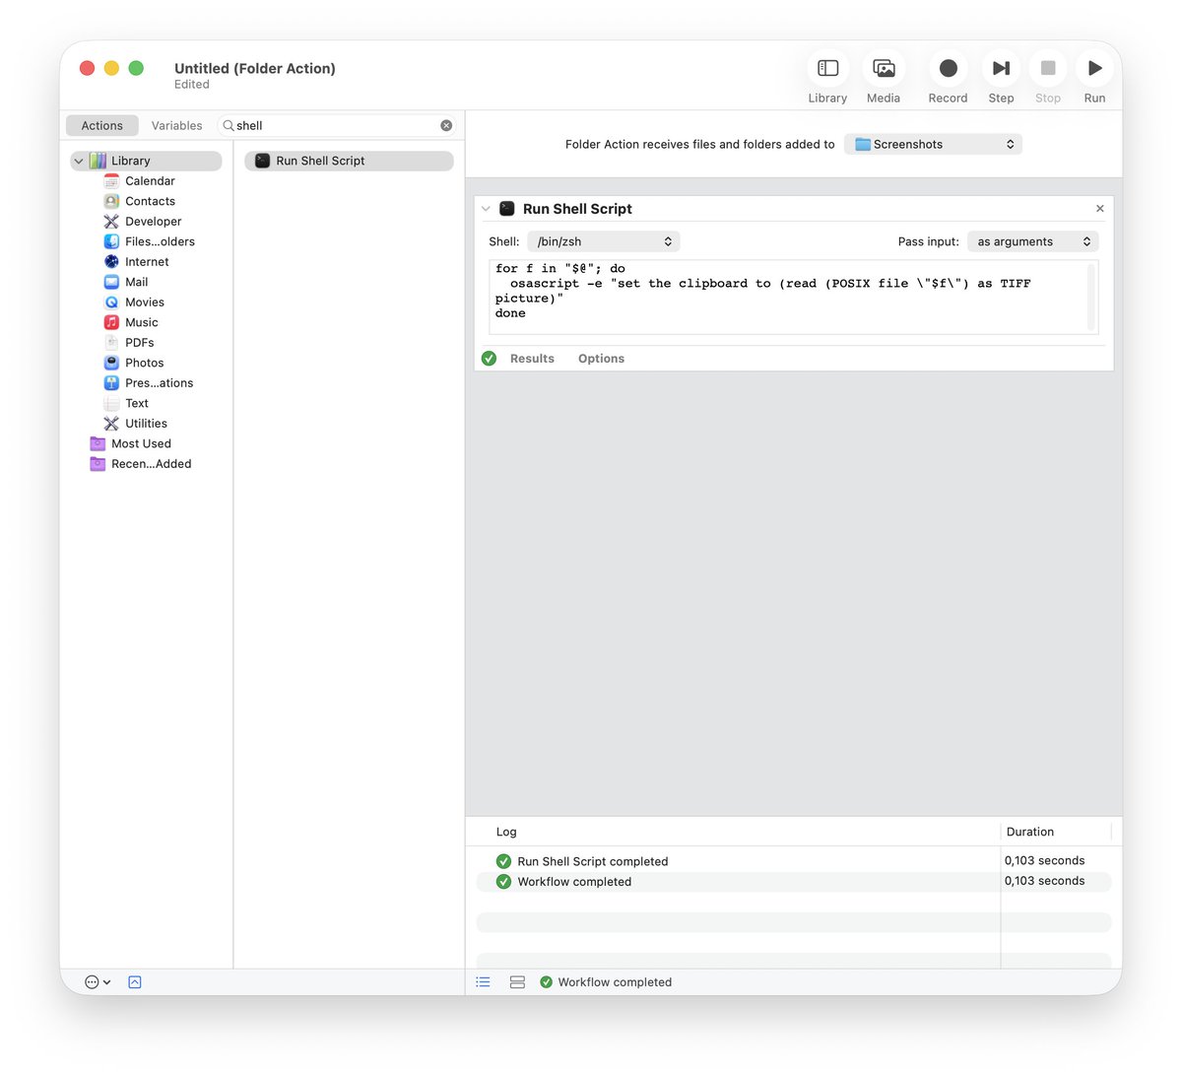Start recording with the Record button

pyautogui.click(x=948, y=68)
